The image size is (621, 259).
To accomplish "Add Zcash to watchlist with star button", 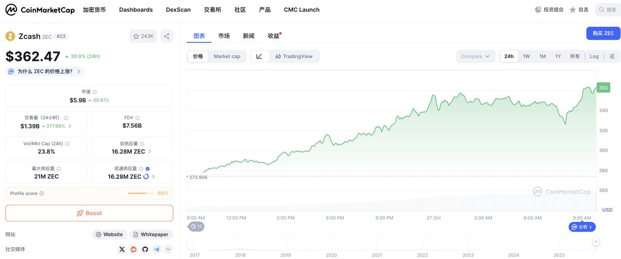I will click(x=143, y=36).
